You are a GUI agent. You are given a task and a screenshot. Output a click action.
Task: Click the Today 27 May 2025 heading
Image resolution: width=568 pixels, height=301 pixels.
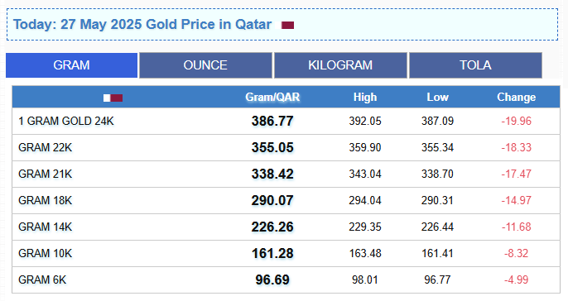pos(142,24)
